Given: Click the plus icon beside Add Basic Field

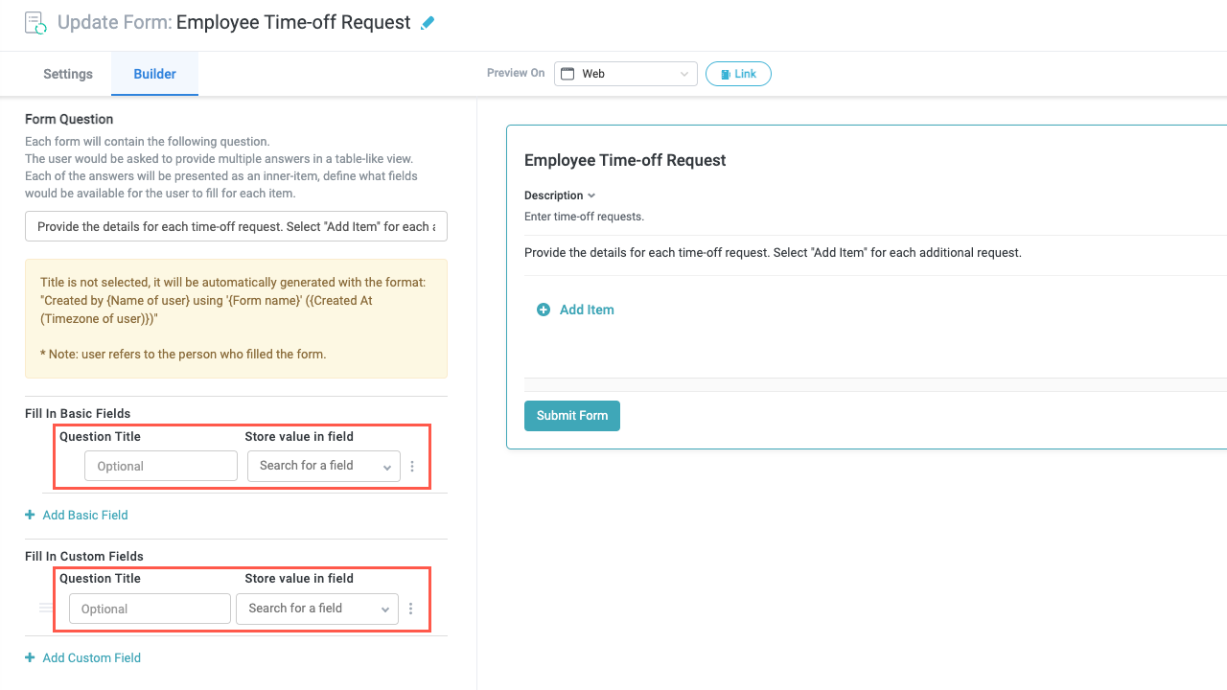Looking at the screenshot, I should pyautogui.click(x=32, y=515).
